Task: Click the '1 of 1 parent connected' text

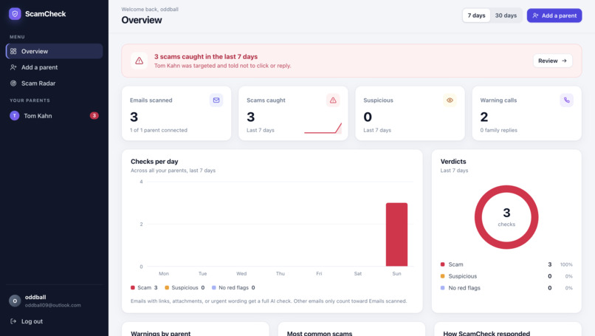Action: [x=159, y=130]
